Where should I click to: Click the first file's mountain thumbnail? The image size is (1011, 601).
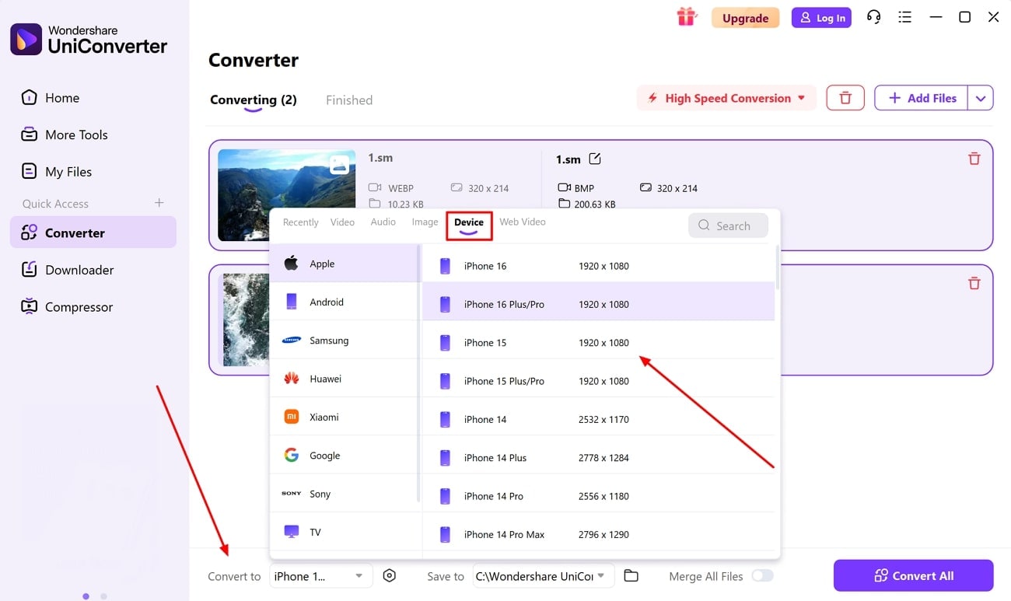click(x=286, y=179)
